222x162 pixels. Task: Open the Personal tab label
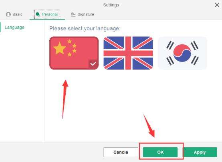tap(50, 14)
